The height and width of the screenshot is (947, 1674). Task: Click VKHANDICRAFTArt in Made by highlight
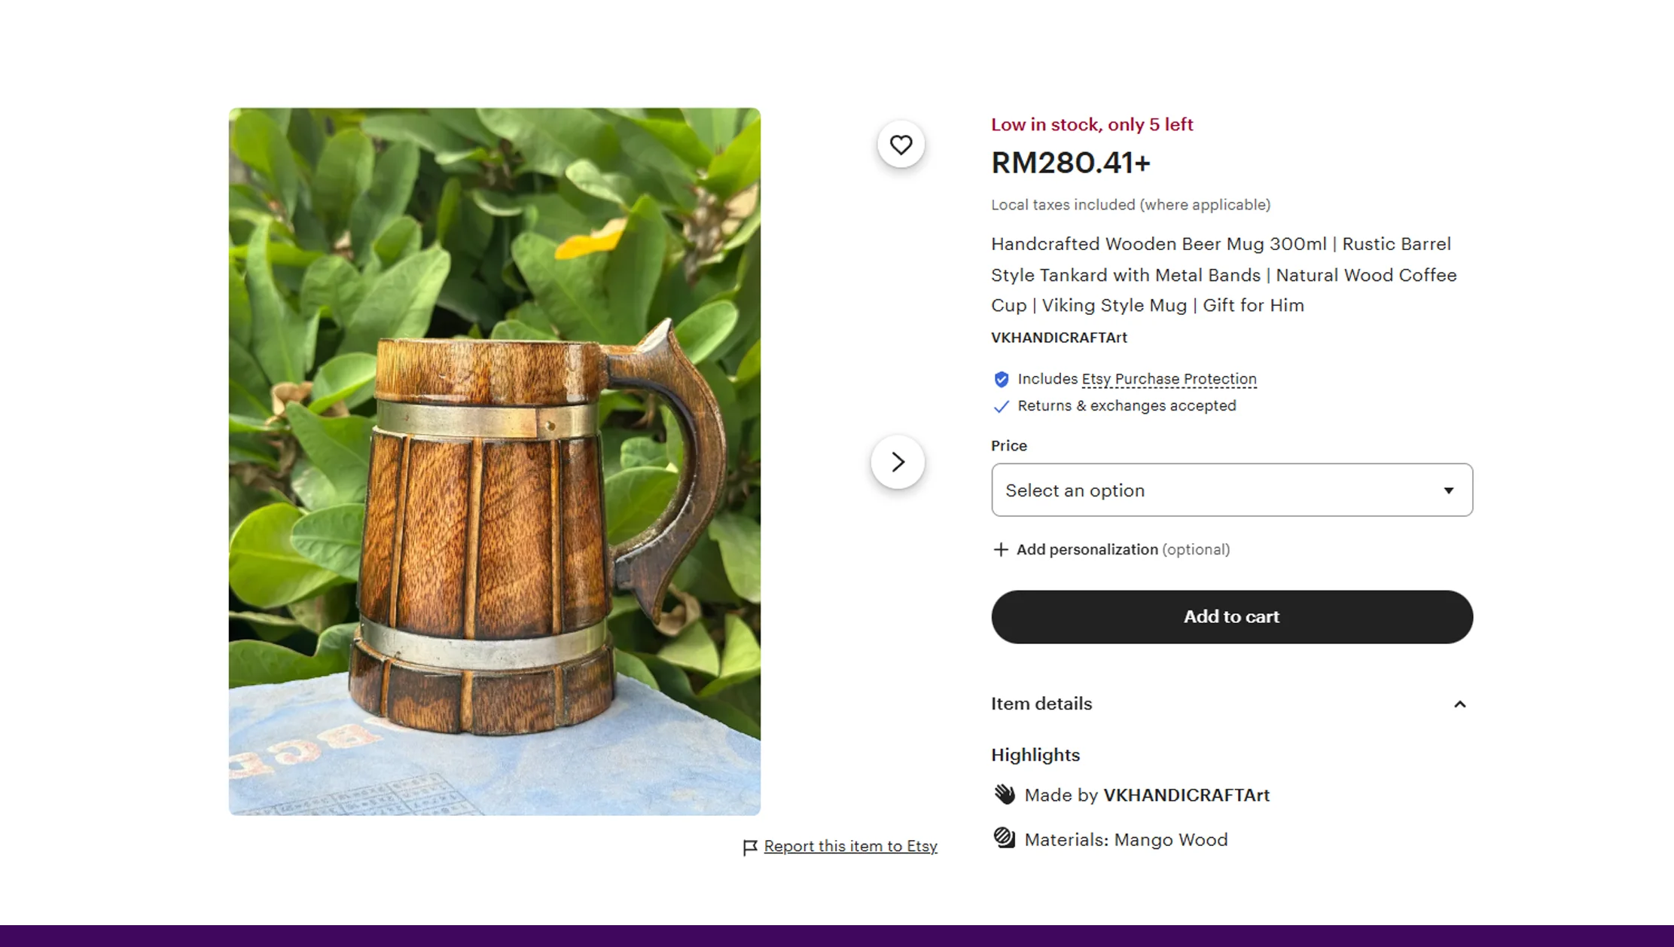[1186, 795]
